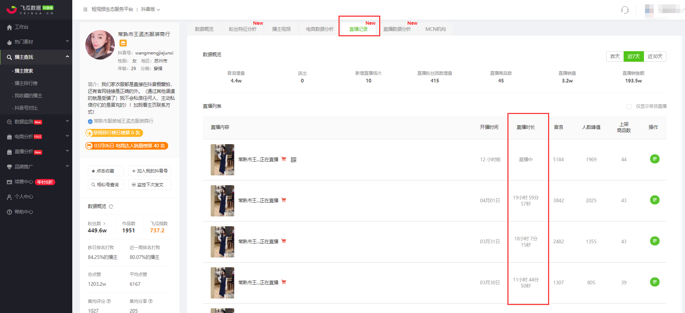Image resolution: width=685 pixels, height=313 pixels.
Task: Click the 帮助中心 question icon
Action: (9, 212)
